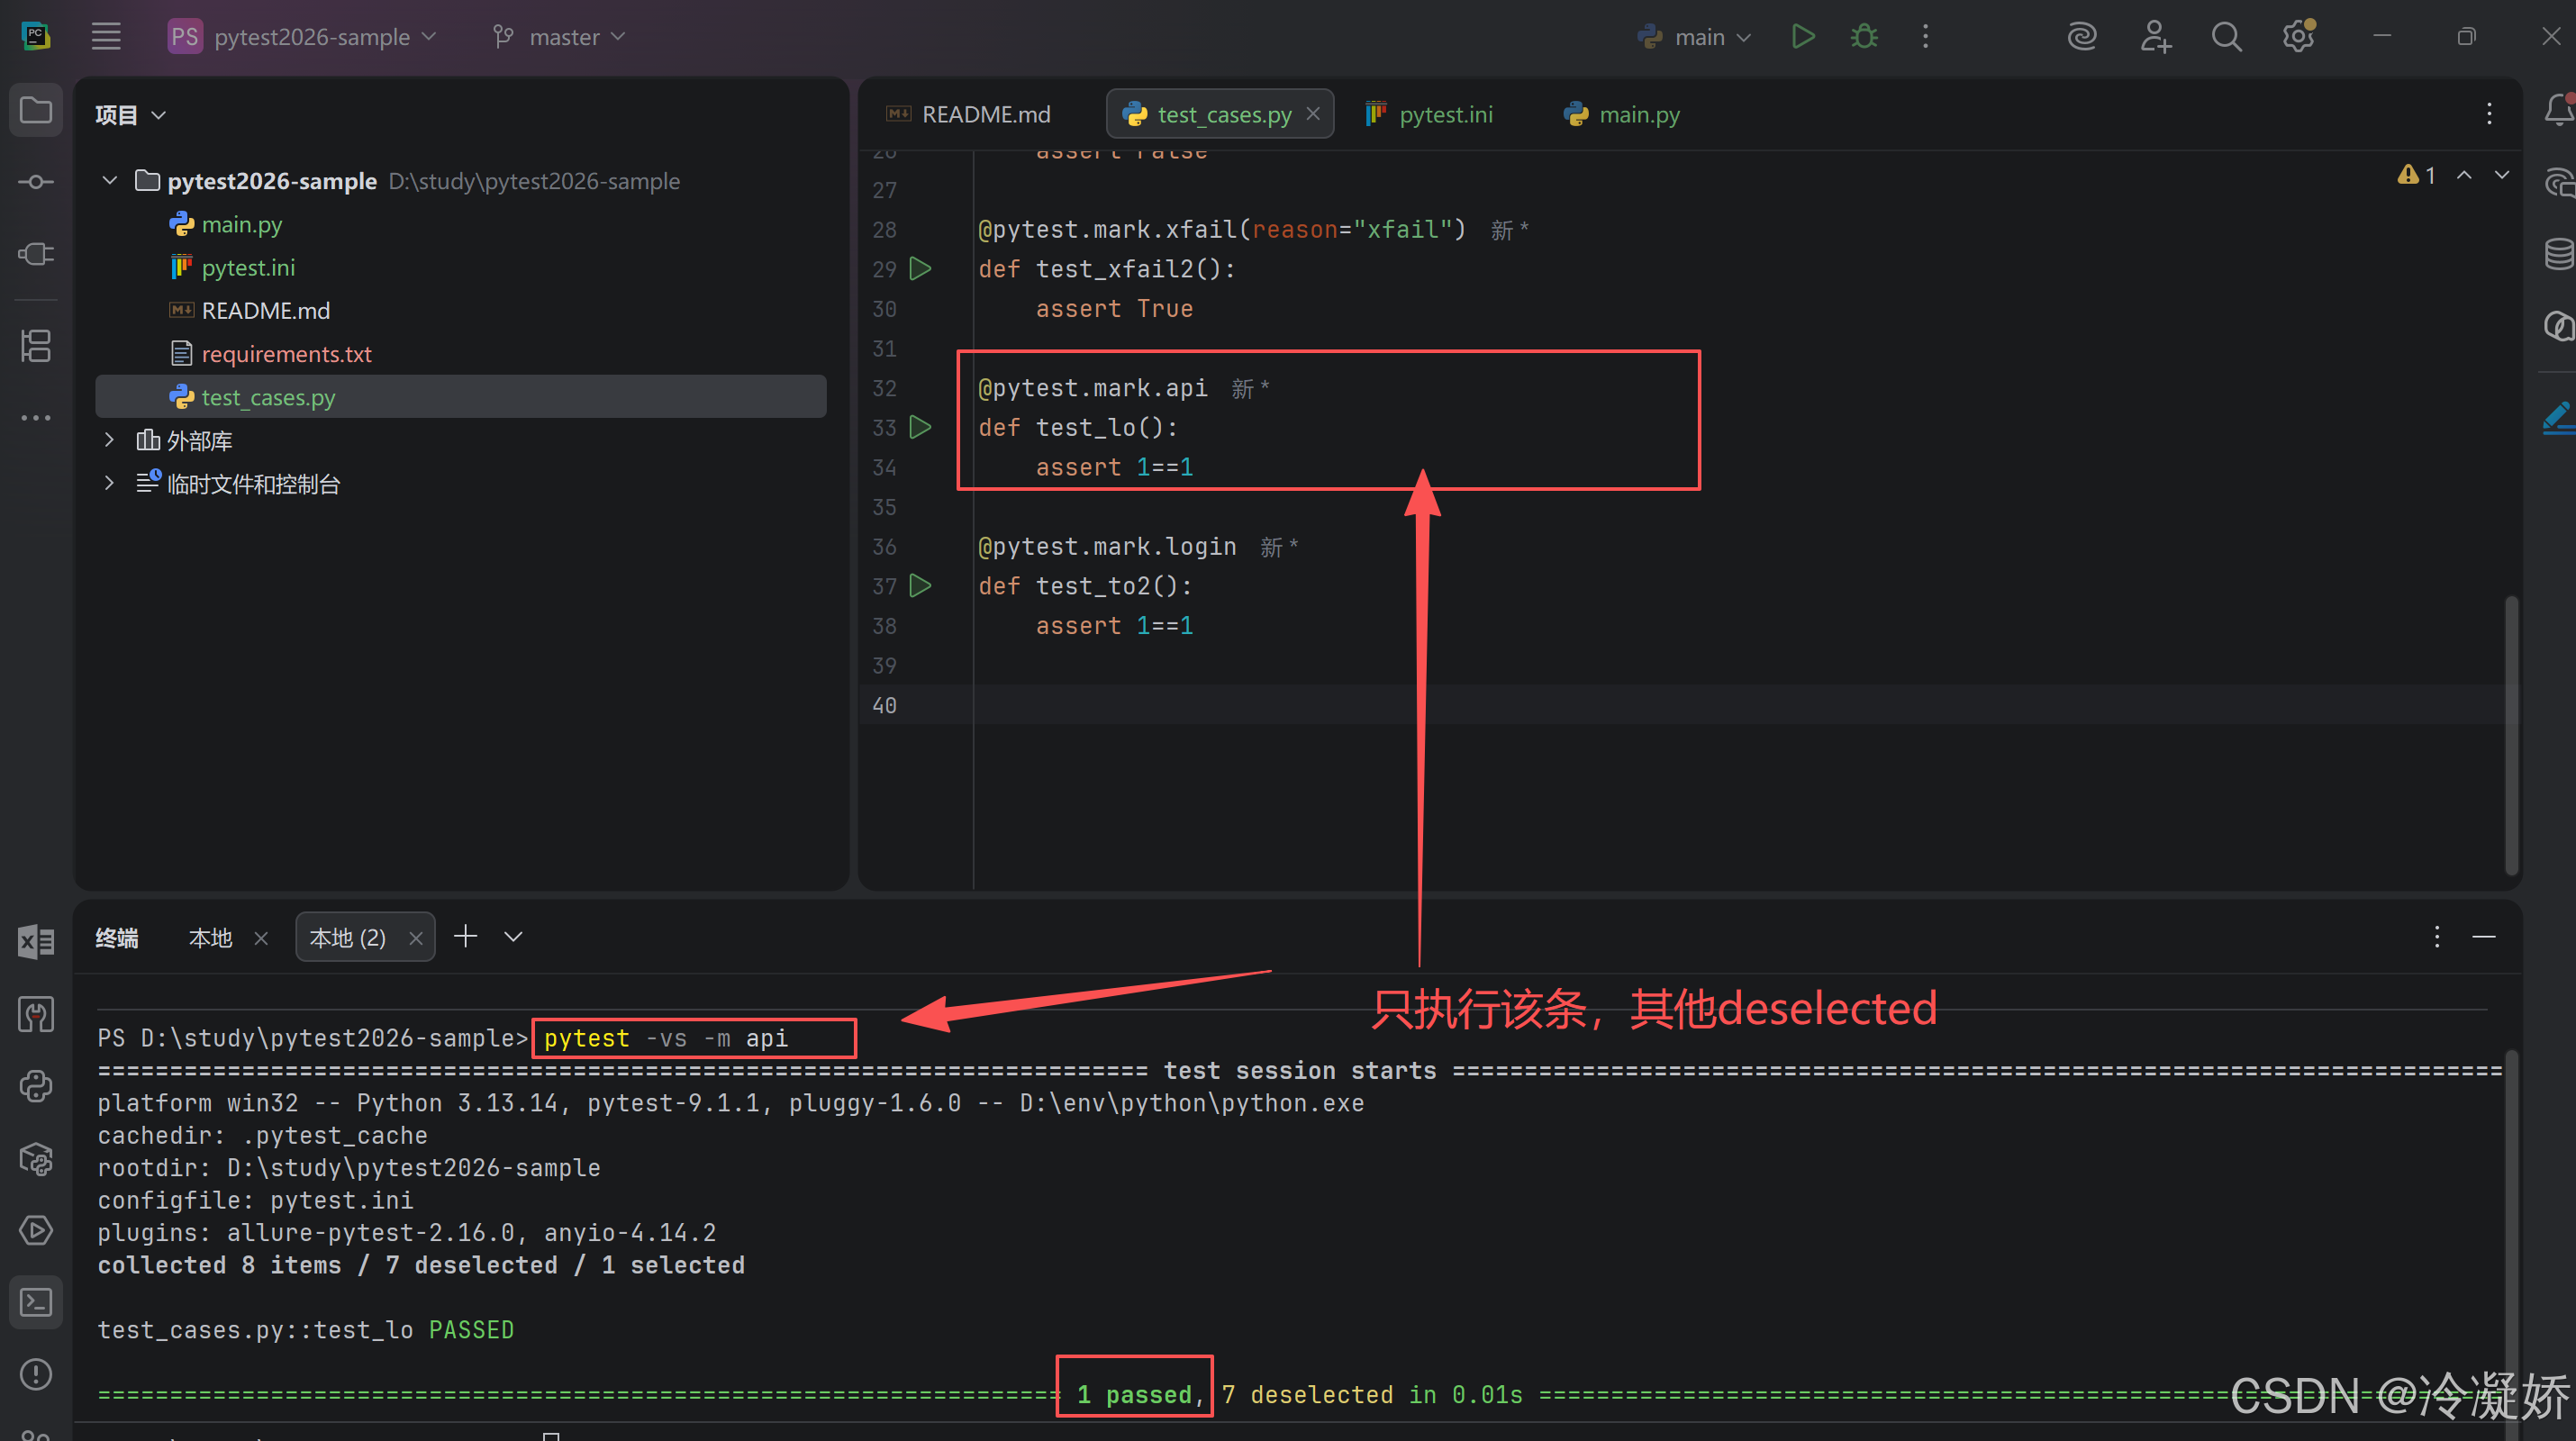This screenshot has width=2576, height=1441.
Task: Hide the terminal tool window
Action: [2484, 937]
